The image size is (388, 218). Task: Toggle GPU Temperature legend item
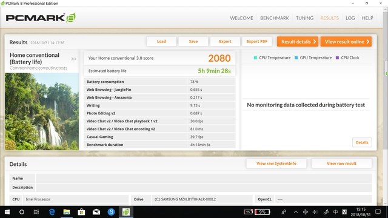pos(313,58)
